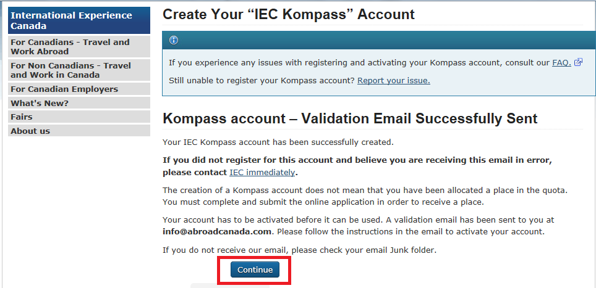Follow the IEC immediately contact link
The image size is (596, 288).
point(262,173)
